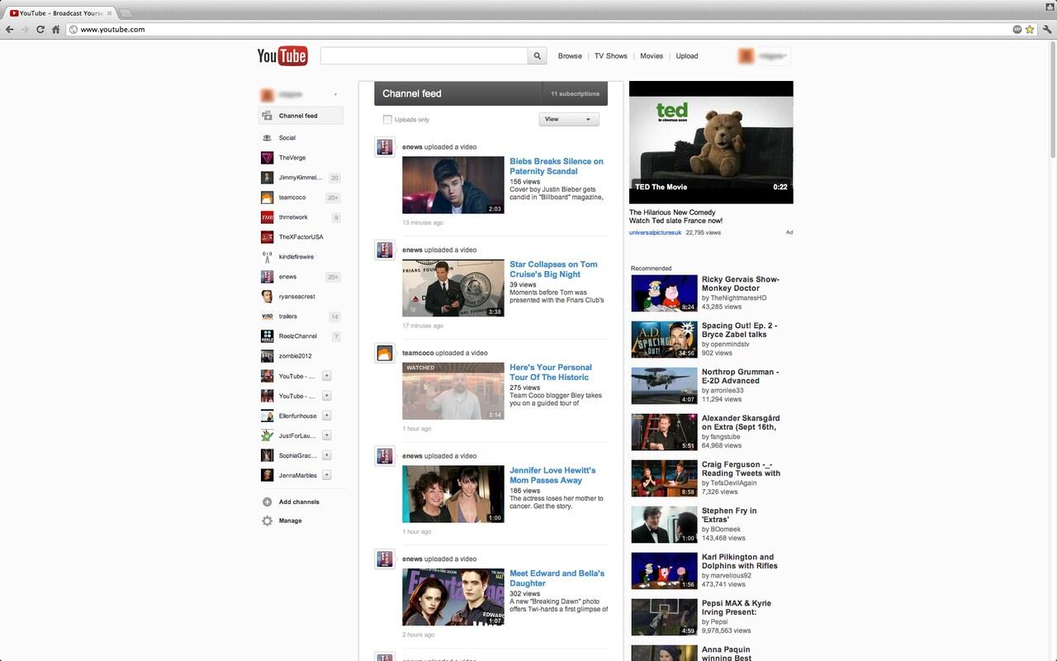Click in the YouTube search field
The width and height of the screenshot is (1057, 661).
point(424,56)
